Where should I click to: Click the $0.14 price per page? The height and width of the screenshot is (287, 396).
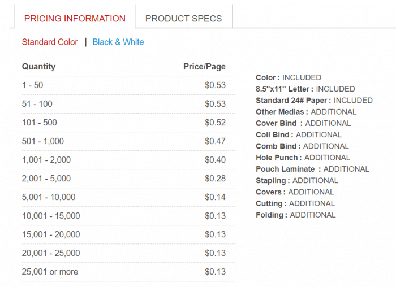pos(215,197)
